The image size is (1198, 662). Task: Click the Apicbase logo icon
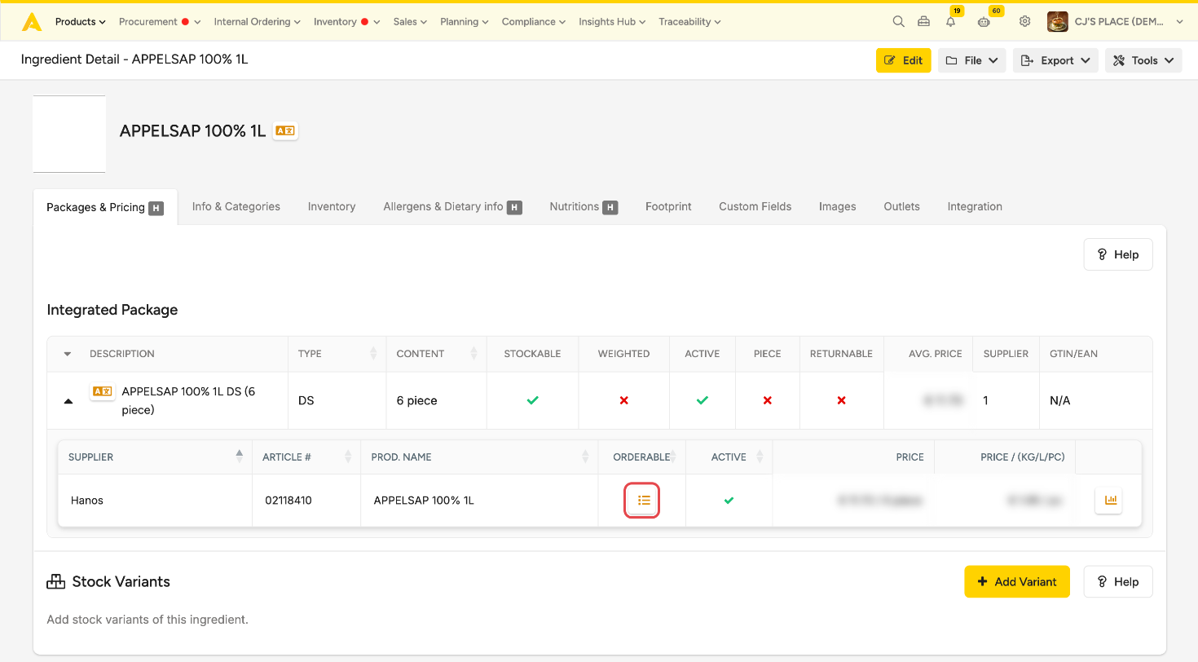coord(32,22)
